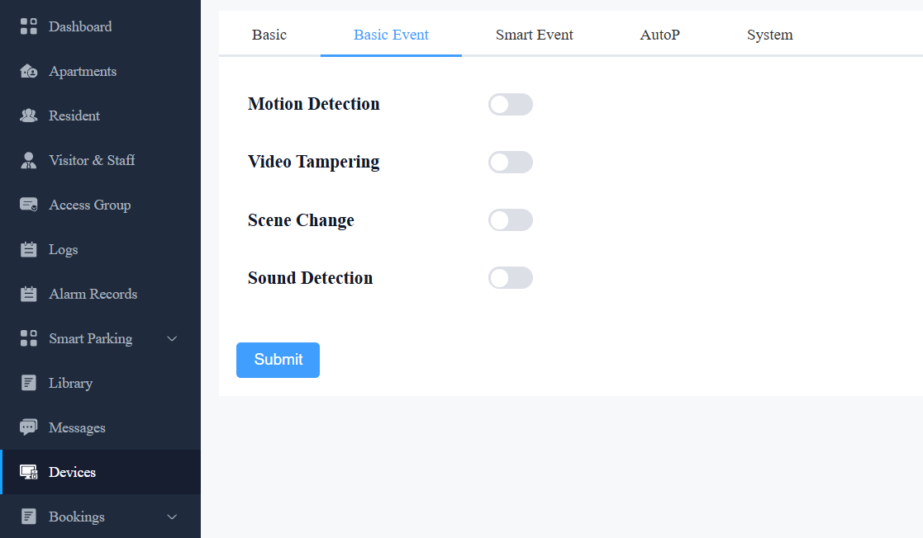Go to the System tab
Viewport: 923px width, 538px height.
click(x=769, y=35)
